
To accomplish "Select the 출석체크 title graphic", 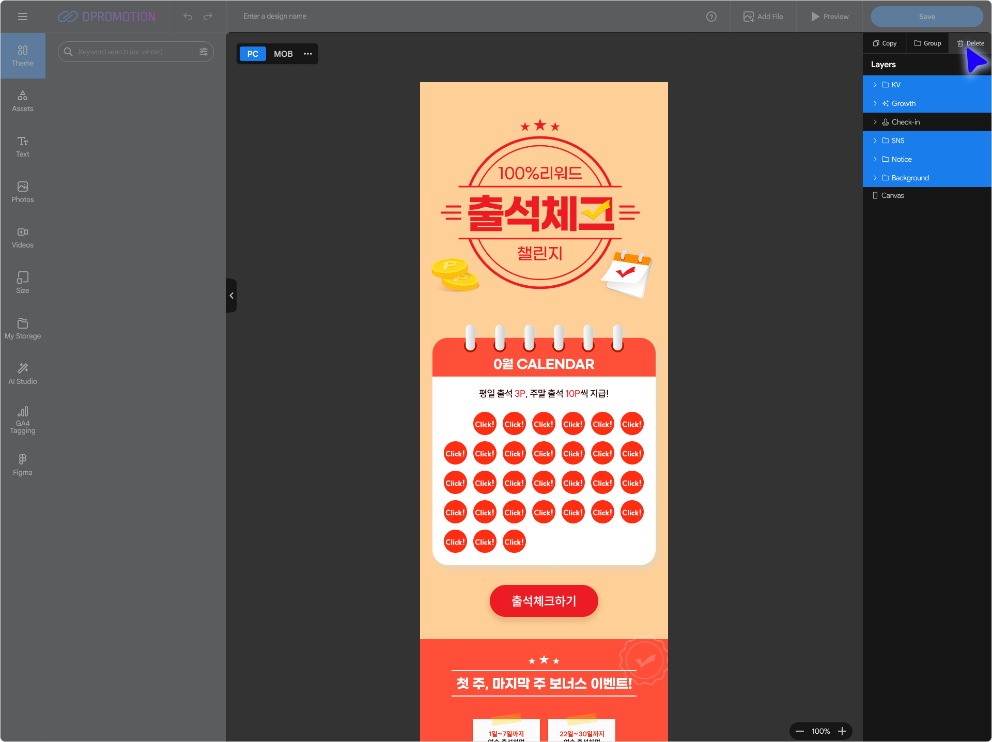I will pyautogui.click(x=540, y=213).
